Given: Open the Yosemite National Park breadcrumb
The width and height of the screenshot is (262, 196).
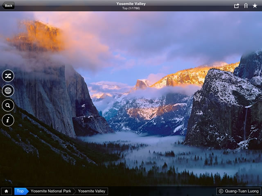Looking at the screenshot, I should tap(51, 191).
